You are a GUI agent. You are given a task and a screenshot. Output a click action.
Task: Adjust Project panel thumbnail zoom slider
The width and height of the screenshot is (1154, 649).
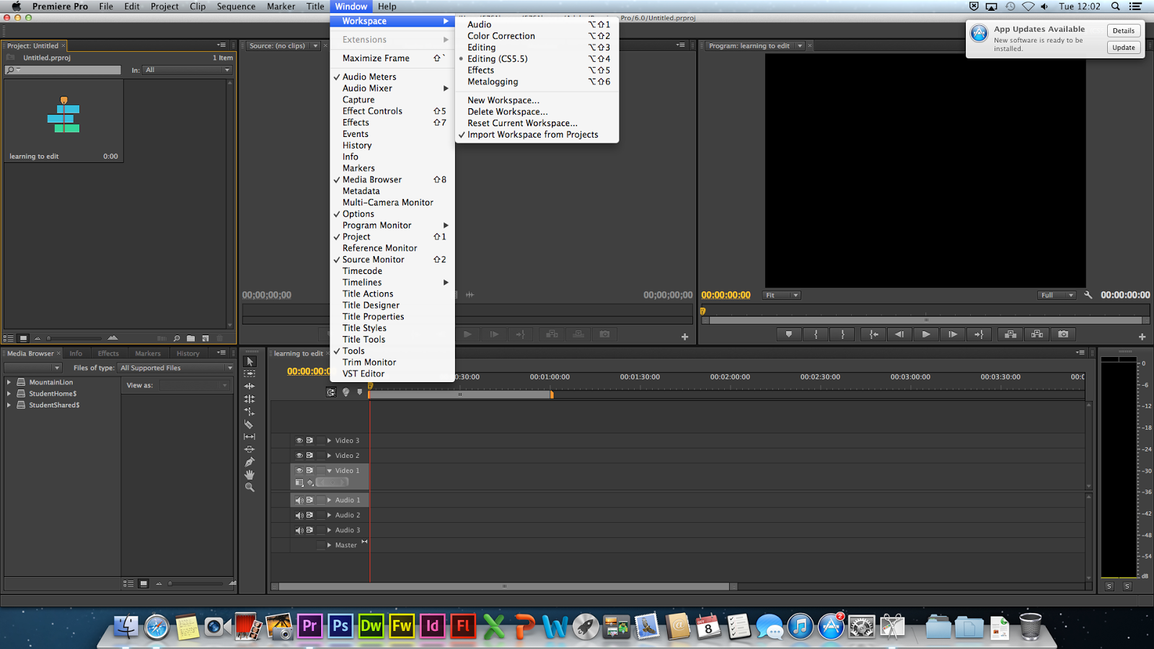(74, 338)
